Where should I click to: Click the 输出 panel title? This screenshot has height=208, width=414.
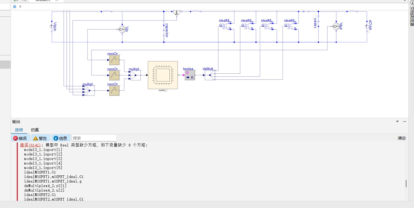(x=16, y=122)
